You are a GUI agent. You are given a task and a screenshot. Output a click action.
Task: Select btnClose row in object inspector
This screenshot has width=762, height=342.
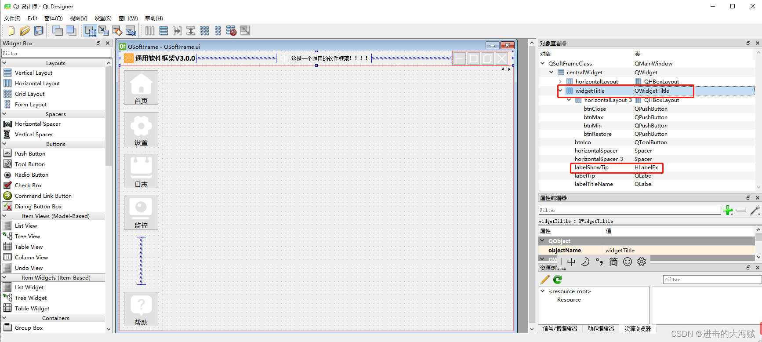coord(647,109)
